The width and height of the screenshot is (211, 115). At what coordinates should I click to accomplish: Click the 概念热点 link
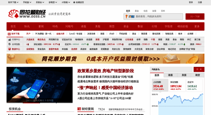click(42, 39)
